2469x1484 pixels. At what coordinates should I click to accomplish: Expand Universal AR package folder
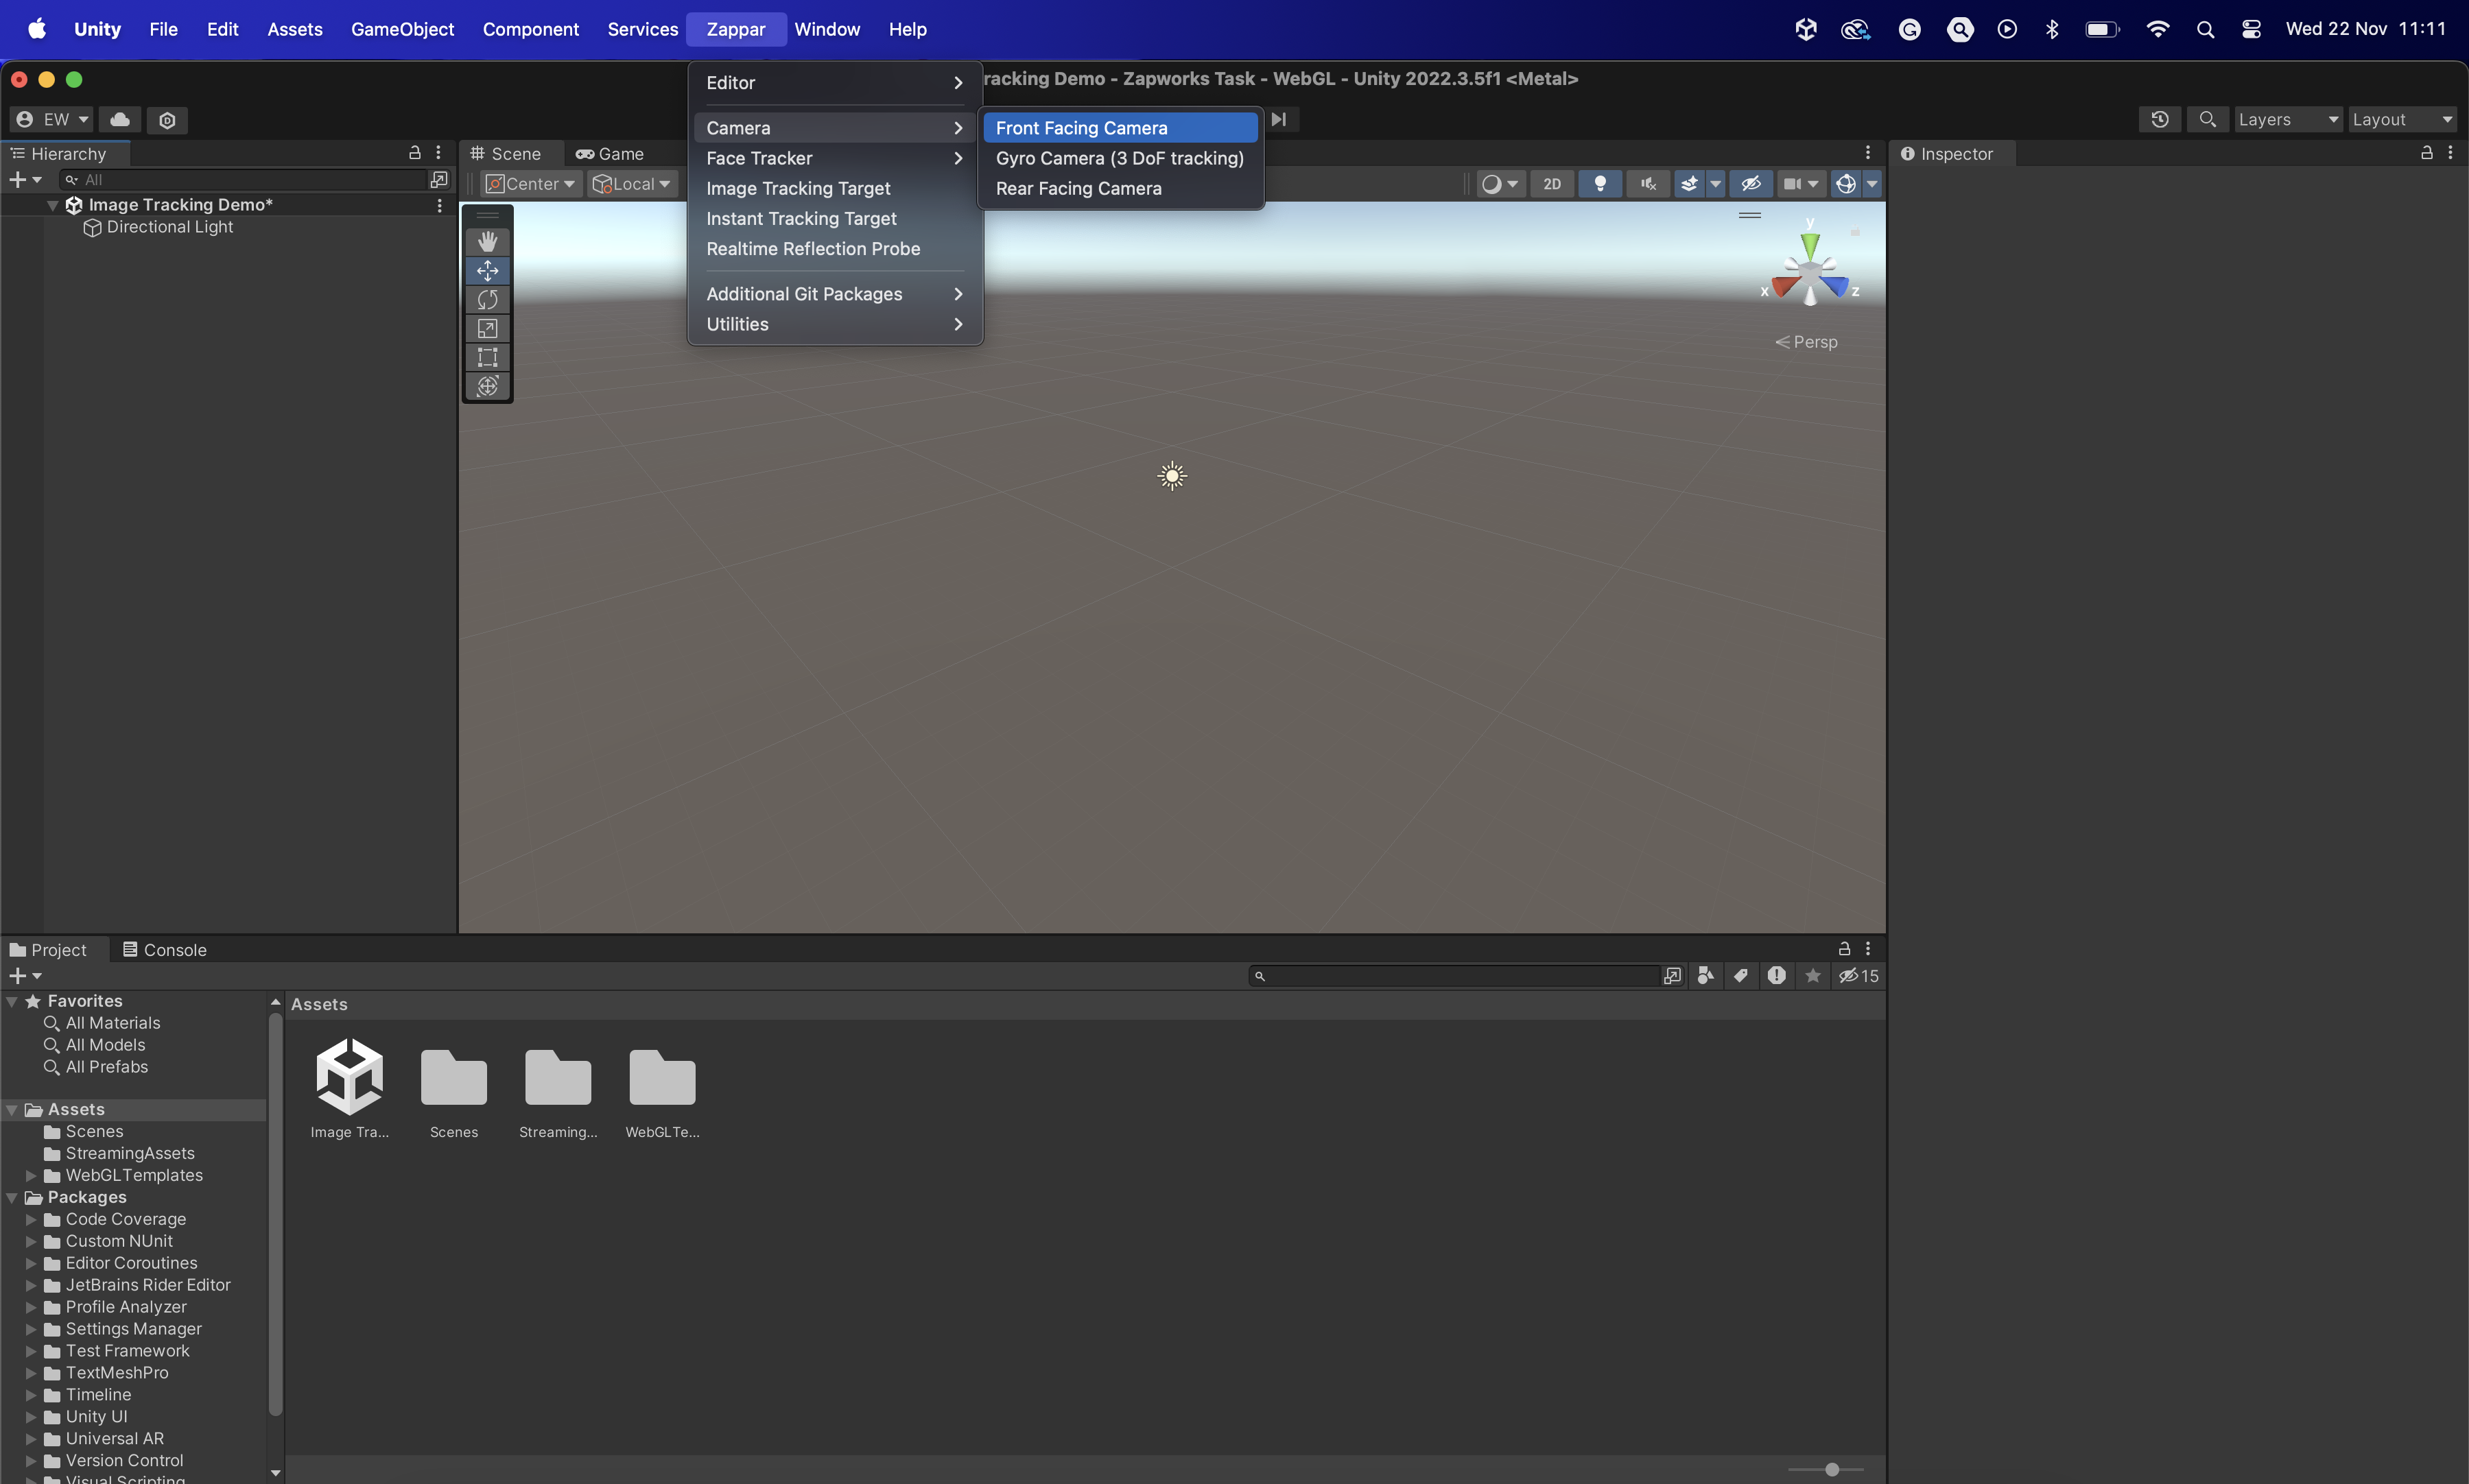pyautogui.click(x=31, y=1438)
